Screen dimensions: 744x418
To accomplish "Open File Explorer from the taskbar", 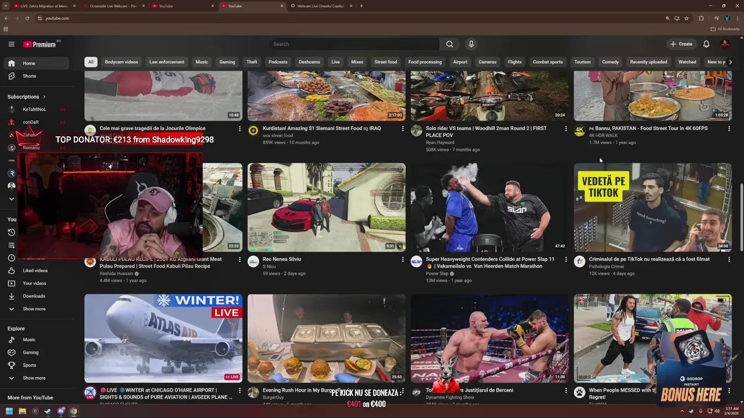I will point(22,411).
